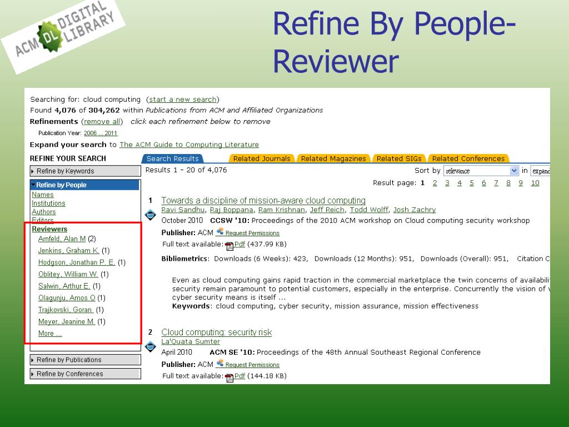Open author La'Quata Sumter's page
This screenshot has height=427, width=569.
pos(191,342)
